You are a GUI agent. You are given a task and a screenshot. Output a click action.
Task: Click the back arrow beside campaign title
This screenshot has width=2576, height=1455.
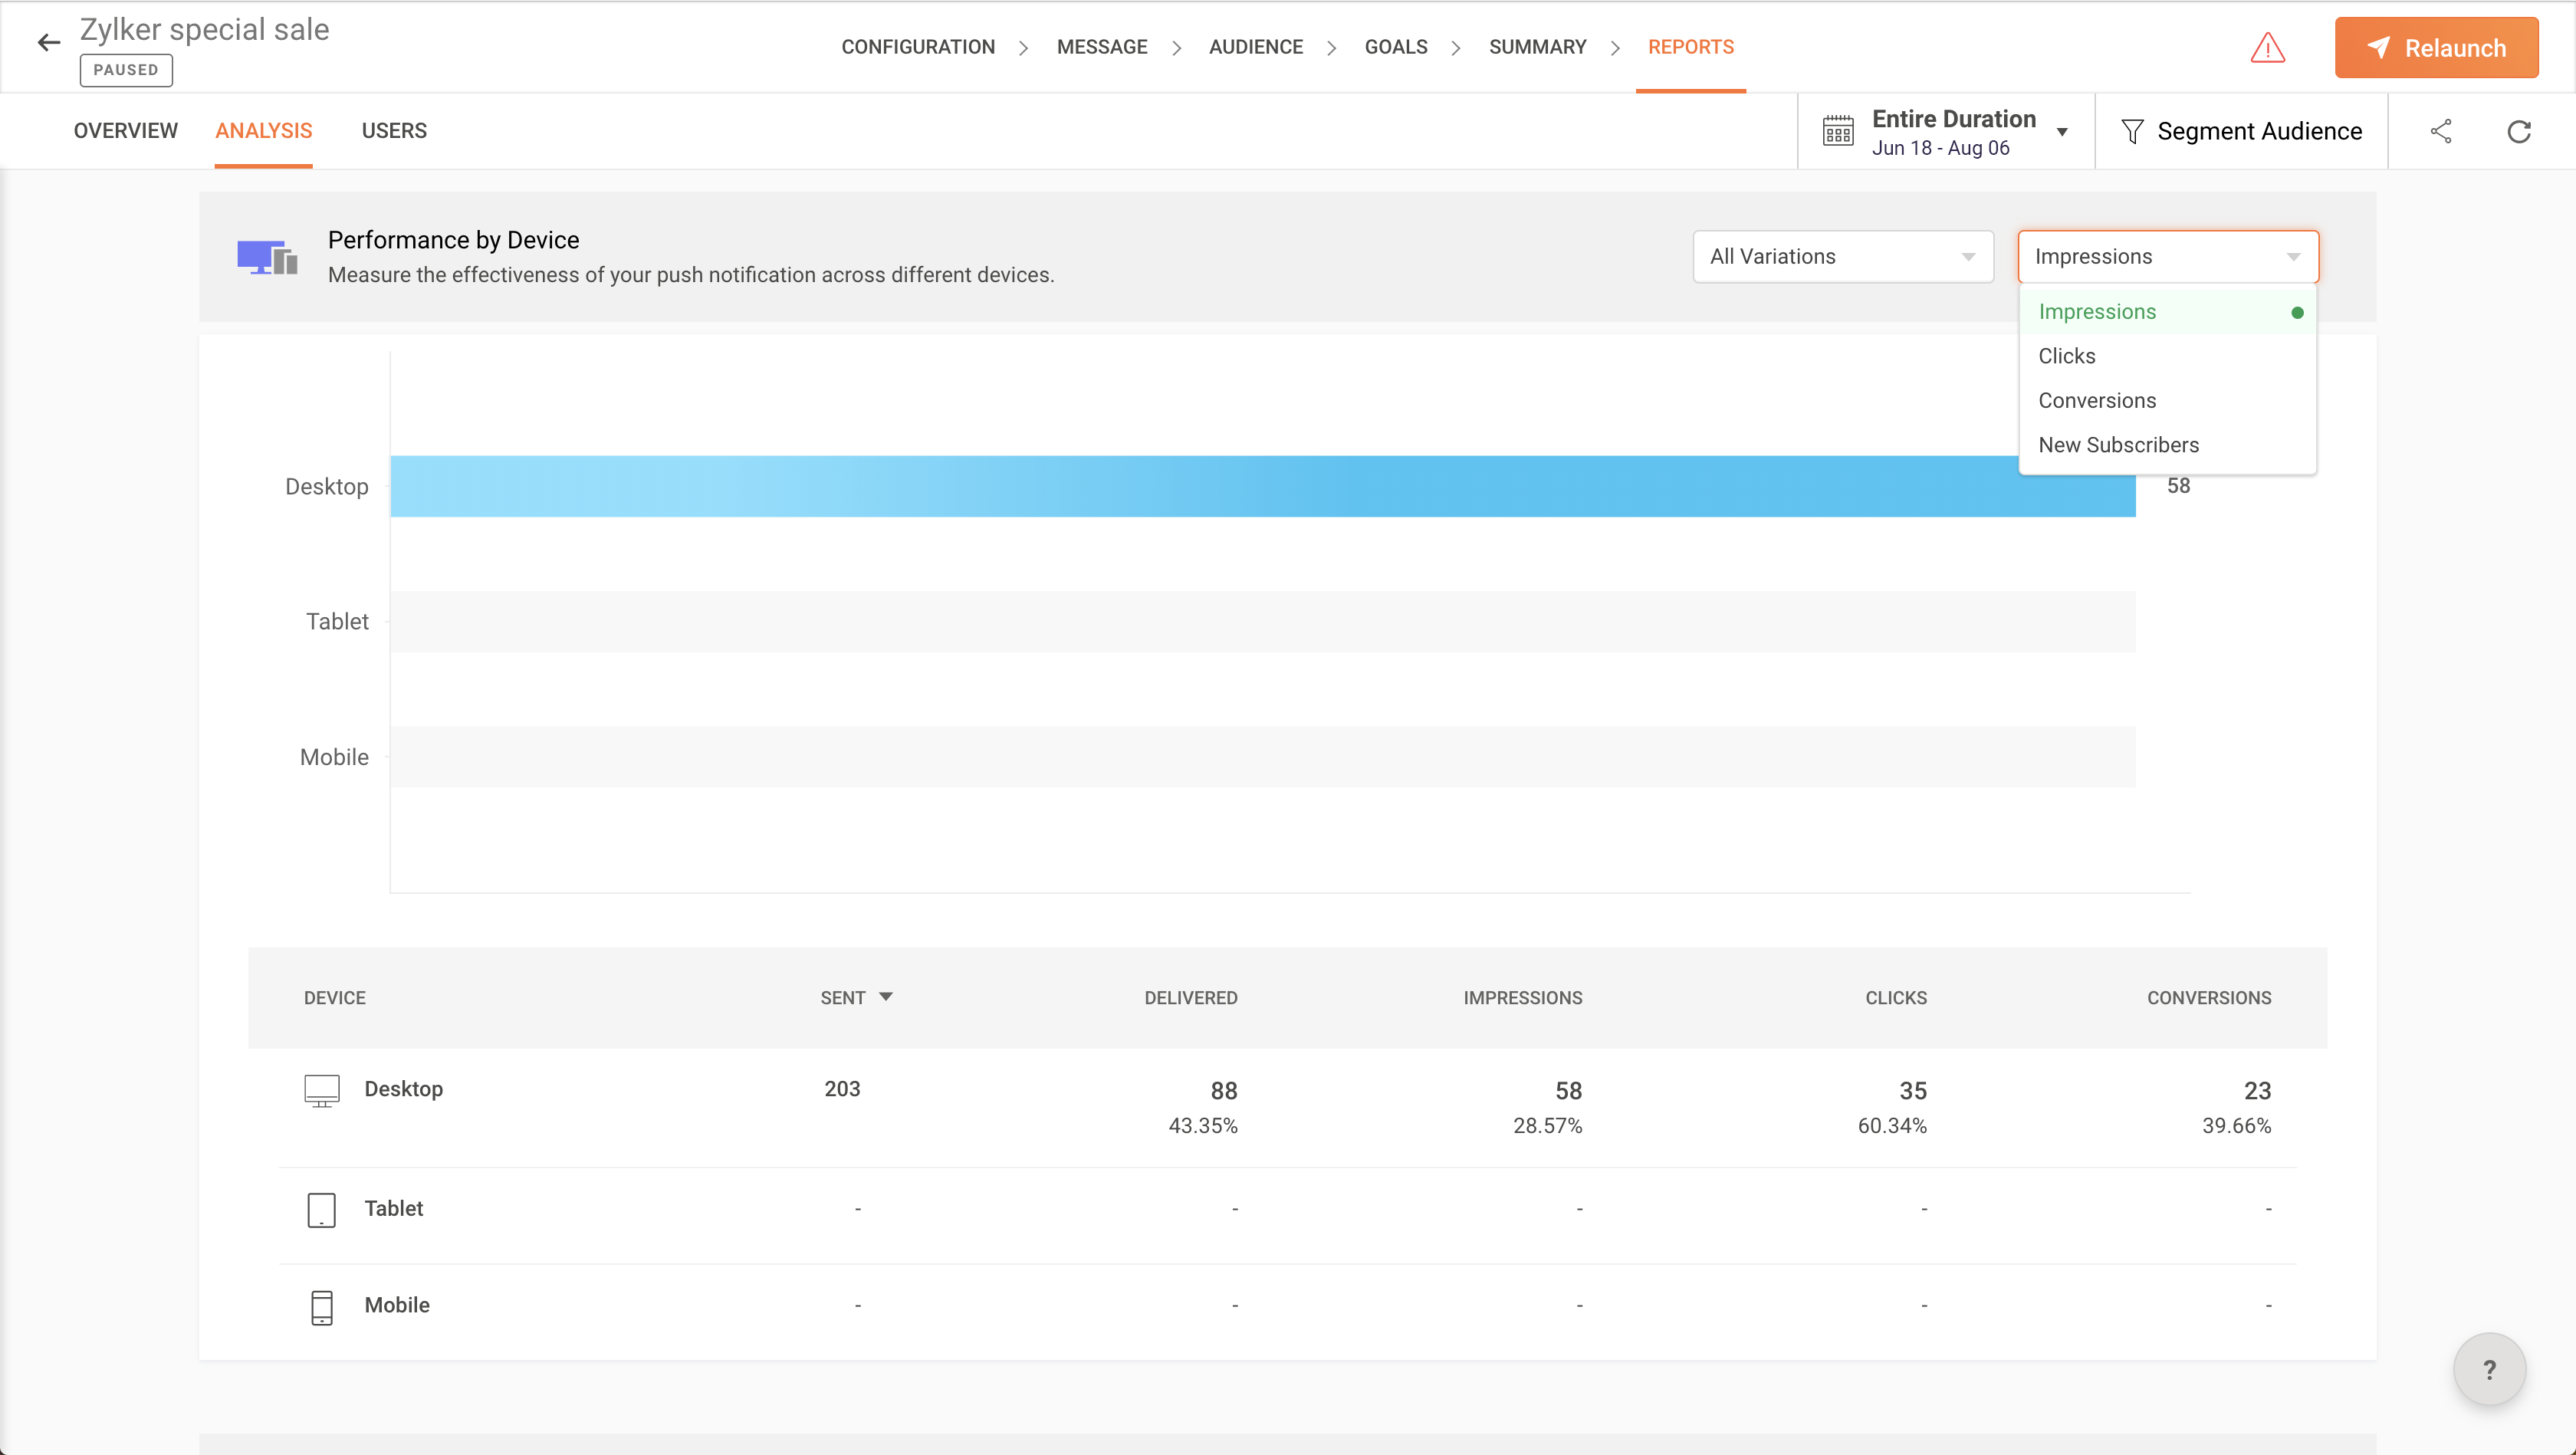(x=48, y=42)
